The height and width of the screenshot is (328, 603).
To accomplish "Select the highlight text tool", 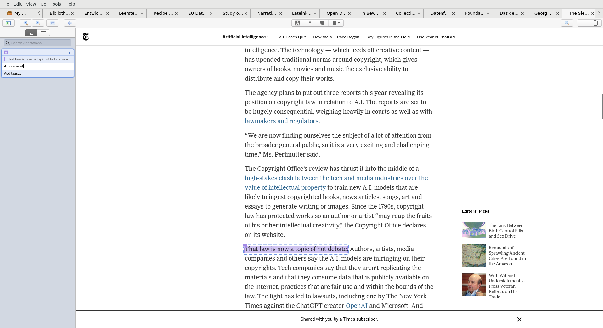I will (x=298, y=23).
